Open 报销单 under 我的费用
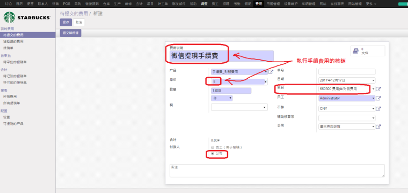 [x=8, y=48]
